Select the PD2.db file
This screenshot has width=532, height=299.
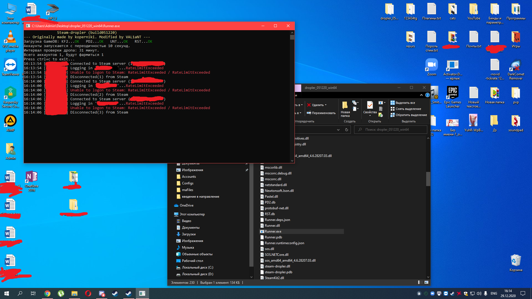(x=268, y=202)
